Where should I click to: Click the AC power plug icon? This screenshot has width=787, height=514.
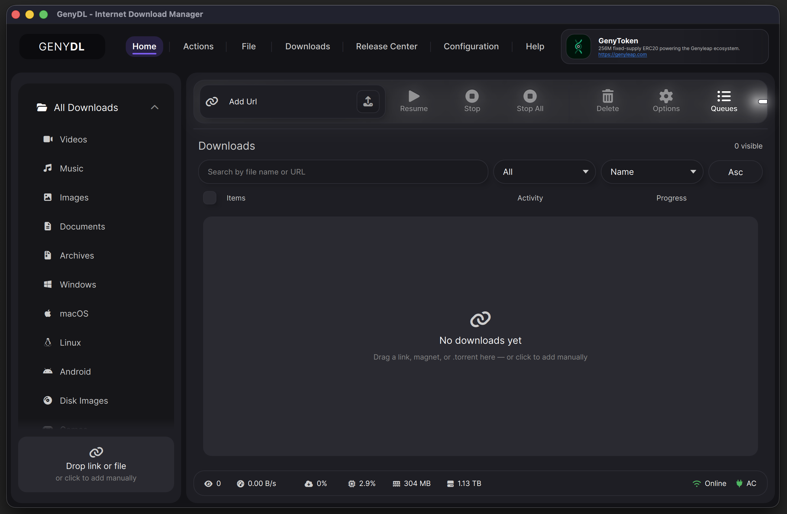pos(739,483)
